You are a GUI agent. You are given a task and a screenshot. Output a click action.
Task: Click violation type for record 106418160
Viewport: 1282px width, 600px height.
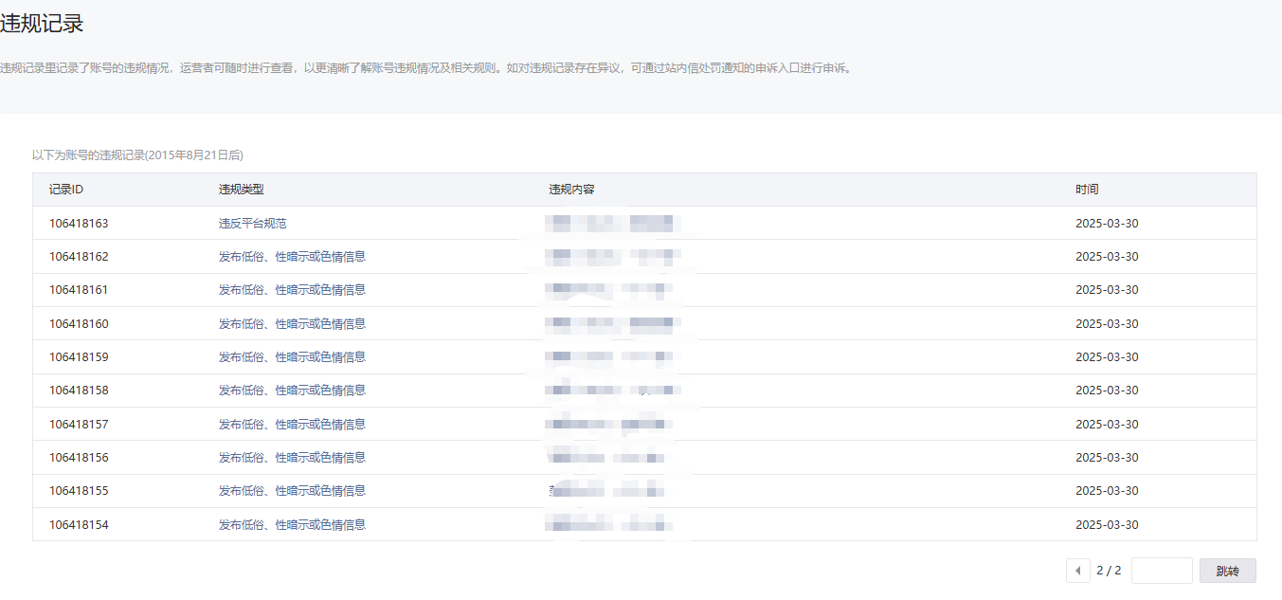[292, 324]
